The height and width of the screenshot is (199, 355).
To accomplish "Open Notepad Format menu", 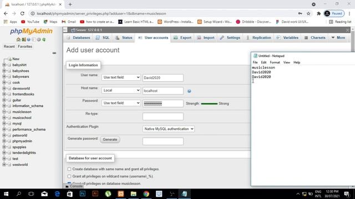I will (x=275, y=62).
